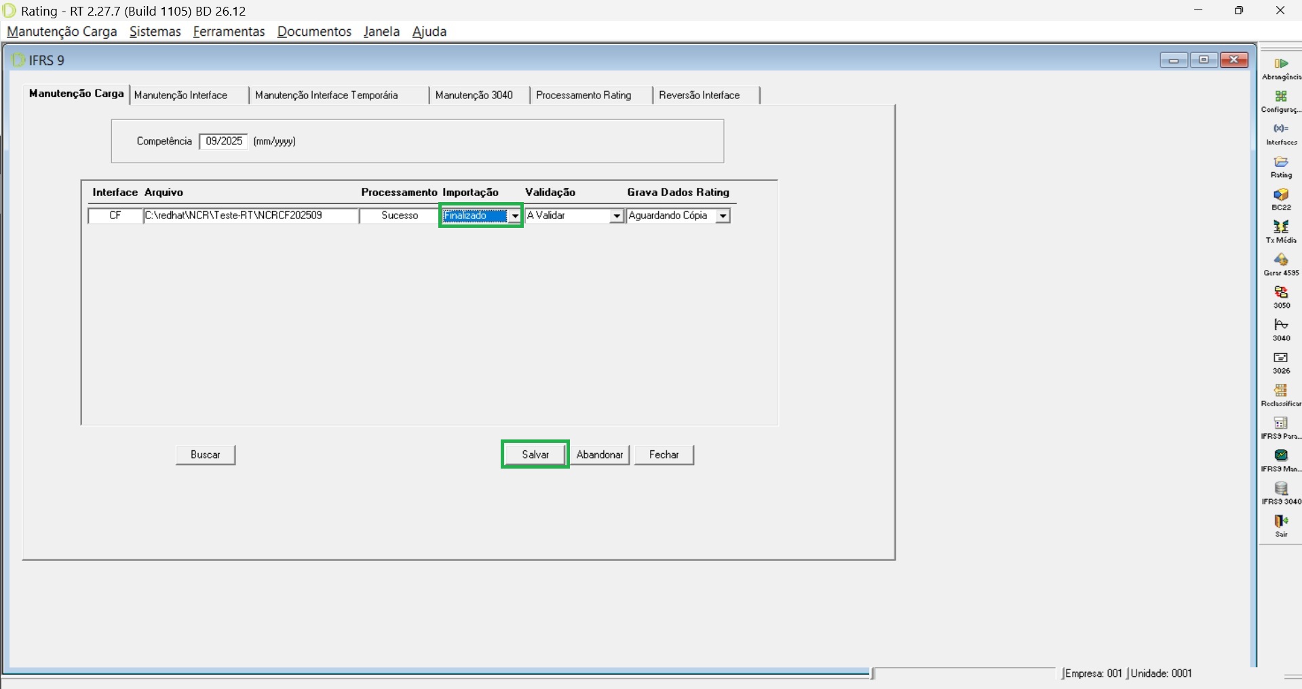Click the Importação column header
Screen dimensions: 1302x689
click(x=470, y=193)
